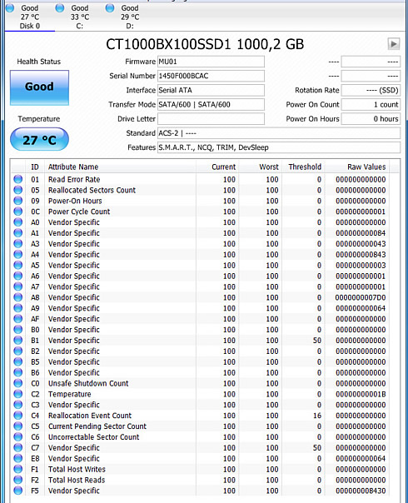Screen dimensions: 408x503
Task: Click the 27 °C temperature button
Action: 39,140
